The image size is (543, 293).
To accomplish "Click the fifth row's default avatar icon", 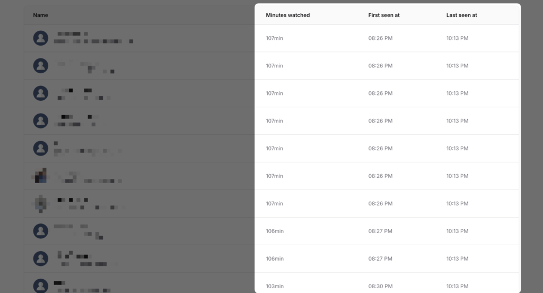I will coord(40,149).
